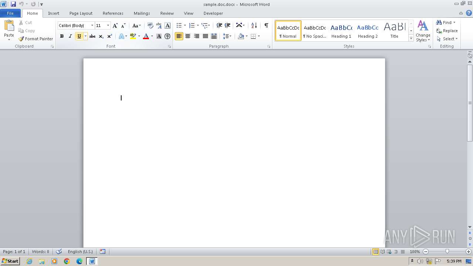Click the Enclose Characters icon
473x266 pixels.
167,36
